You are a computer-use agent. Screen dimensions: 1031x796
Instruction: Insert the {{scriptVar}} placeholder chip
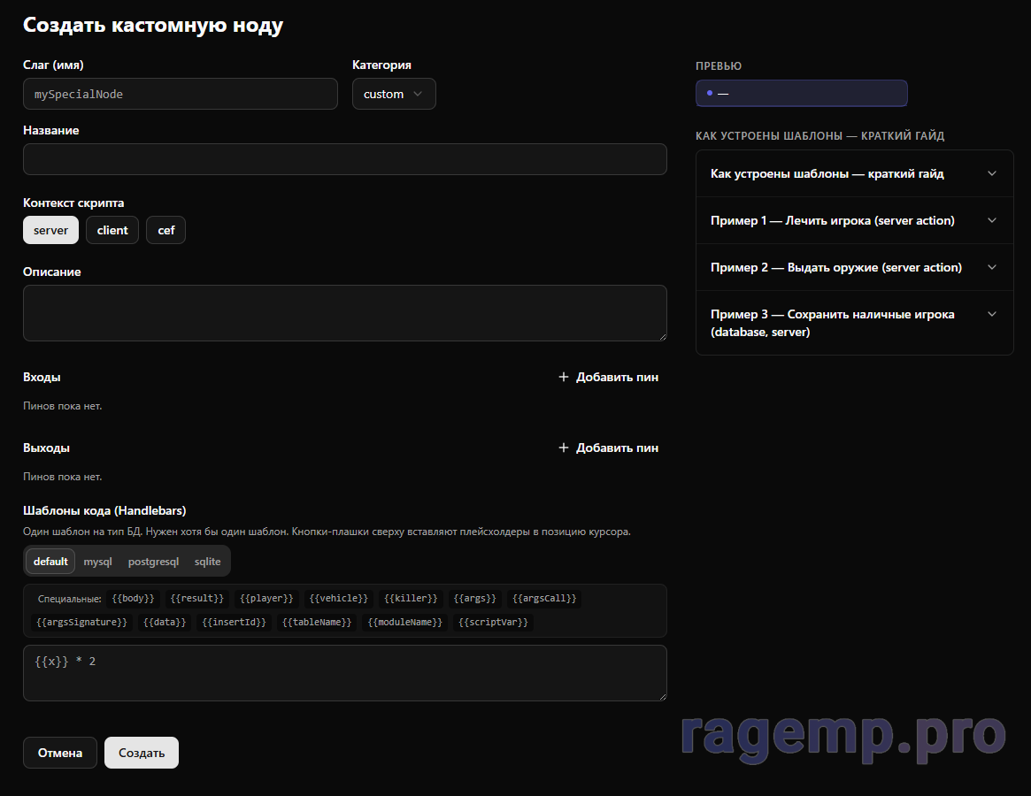494,623
